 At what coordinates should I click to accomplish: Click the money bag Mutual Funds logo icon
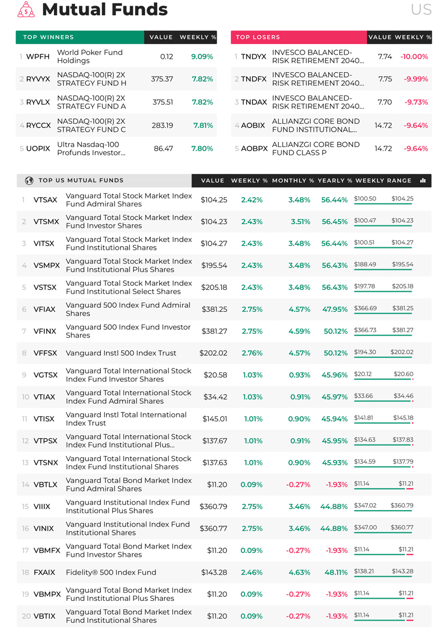(26, 9)
